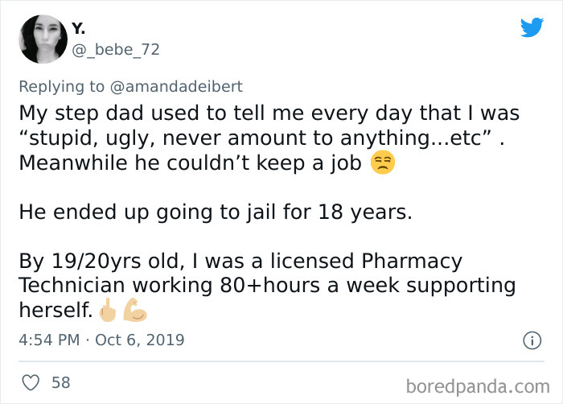The height and width of the screenshot is (404, 563).
Task: Click the Oct 6, 2019 date
Action: [x=140, y=340]
